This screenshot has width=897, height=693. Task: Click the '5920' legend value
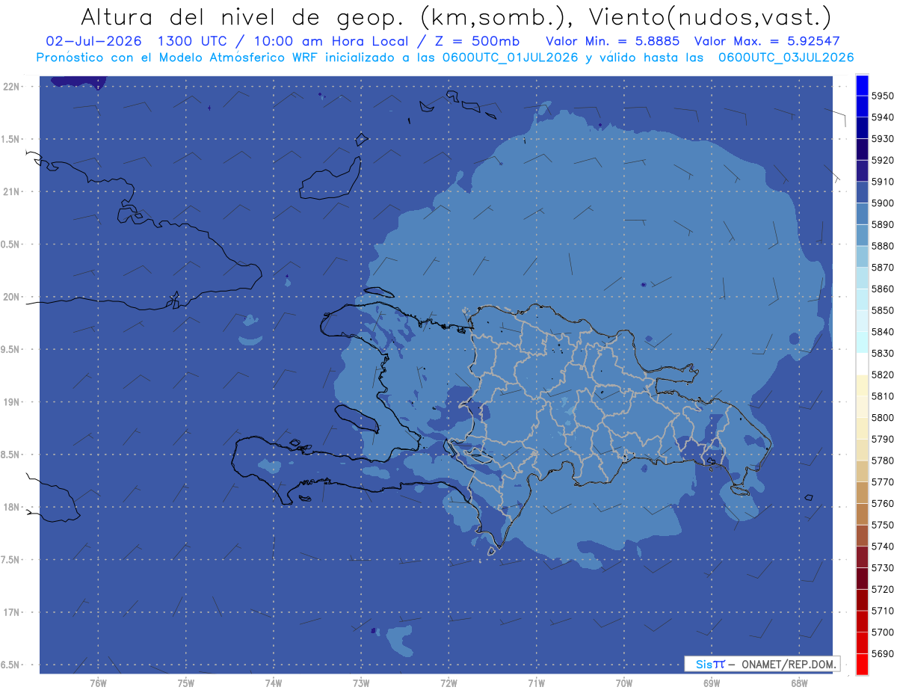tap(882, 160)
